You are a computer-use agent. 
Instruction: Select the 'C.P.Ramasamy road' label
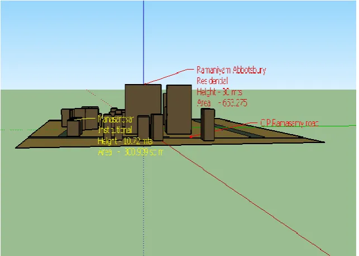tap(289, 124)
